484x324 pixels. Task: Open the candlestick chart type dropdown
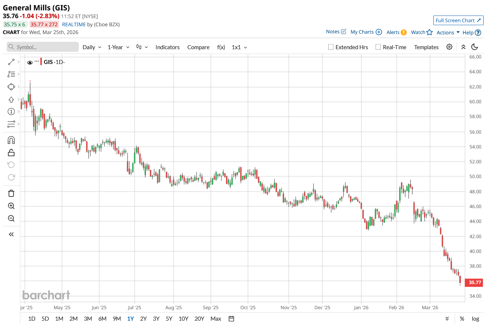[x=142, y=47]
